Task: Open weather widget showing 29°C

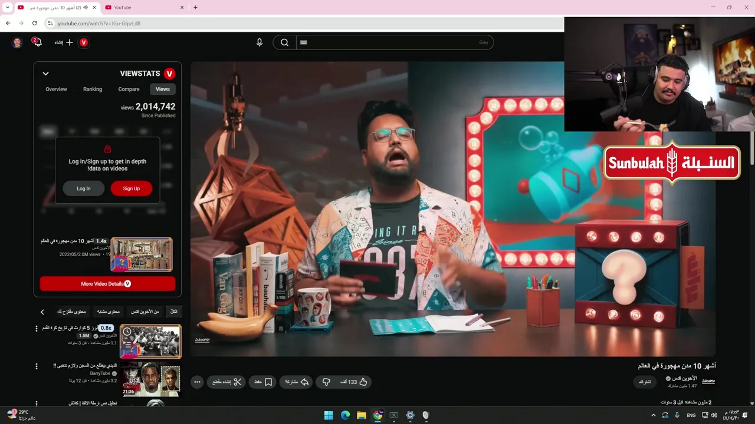Action: (21, 415)
